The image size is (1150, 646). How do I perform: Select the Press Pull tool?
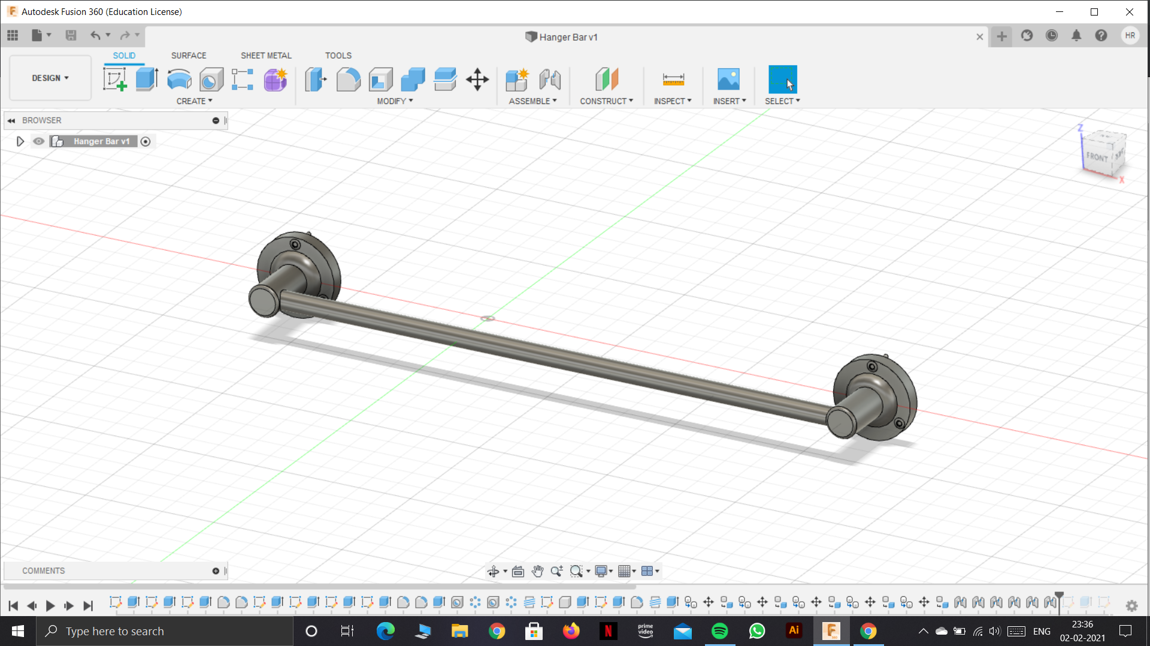[x=316, y=79]
